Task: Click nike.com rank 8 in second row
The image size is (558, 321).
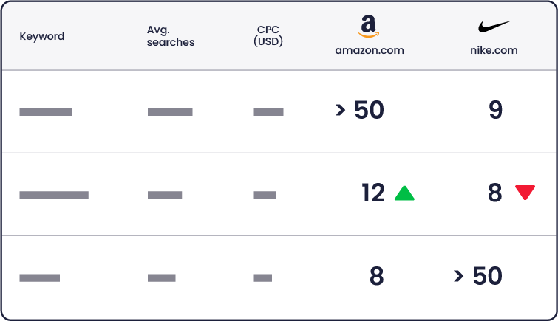Action: tap(494, 193)
